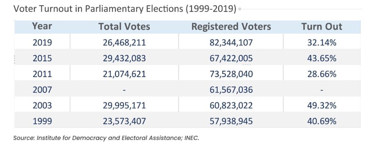
Task: Click the 28.66% turnout cell
Action: click(322, 74)
